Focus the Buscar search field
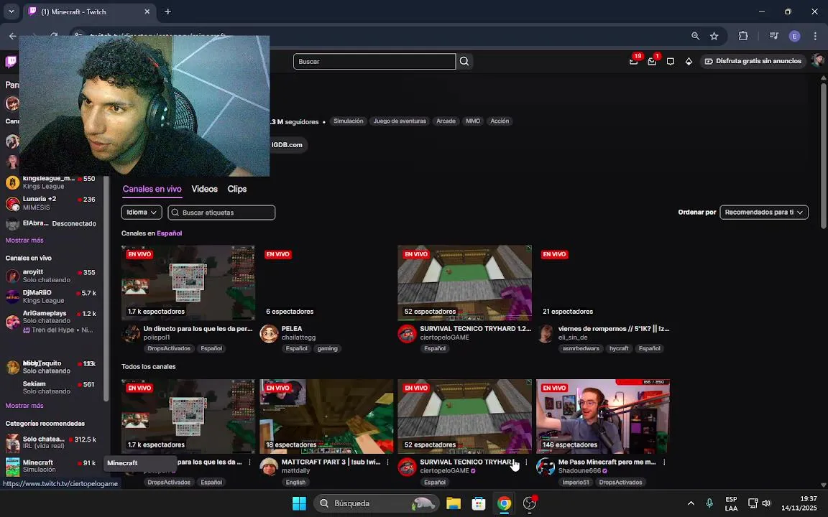 coord(374,61)
